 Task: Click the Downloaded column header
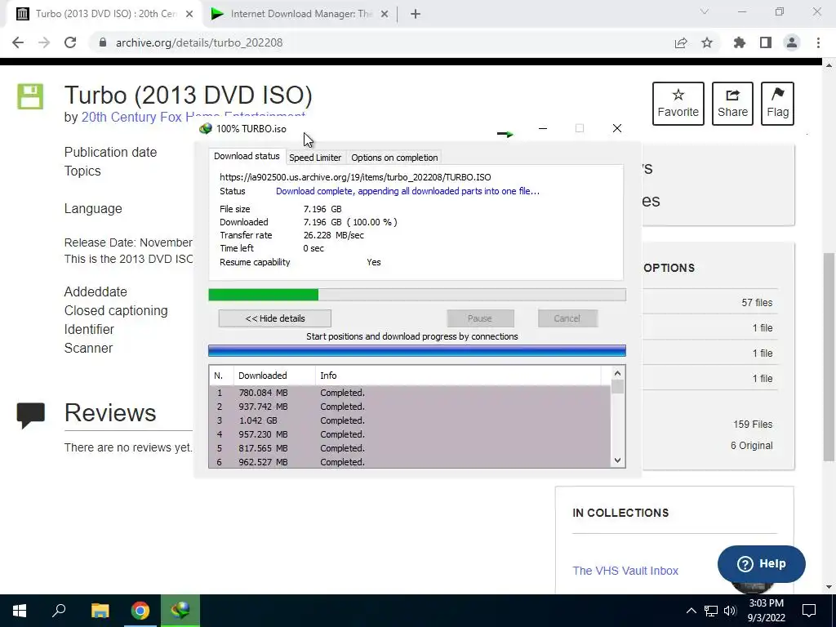point(274,376)
